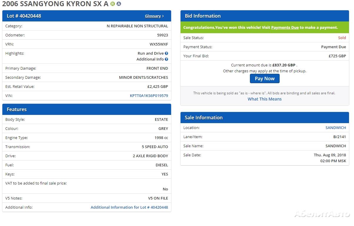Click the grey-blue A badge in title
The image size is (354, 226).
[x=119, y=4]
